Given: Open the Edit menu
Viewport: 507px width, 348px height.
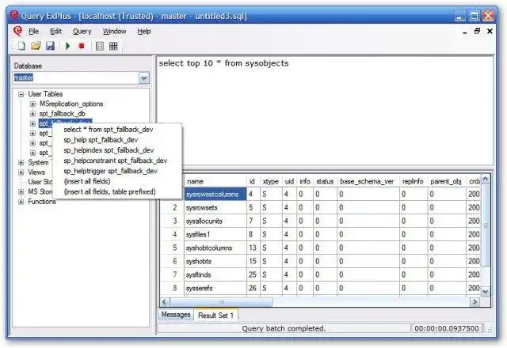Looking at the screenshot, I should tap(55, 32).
